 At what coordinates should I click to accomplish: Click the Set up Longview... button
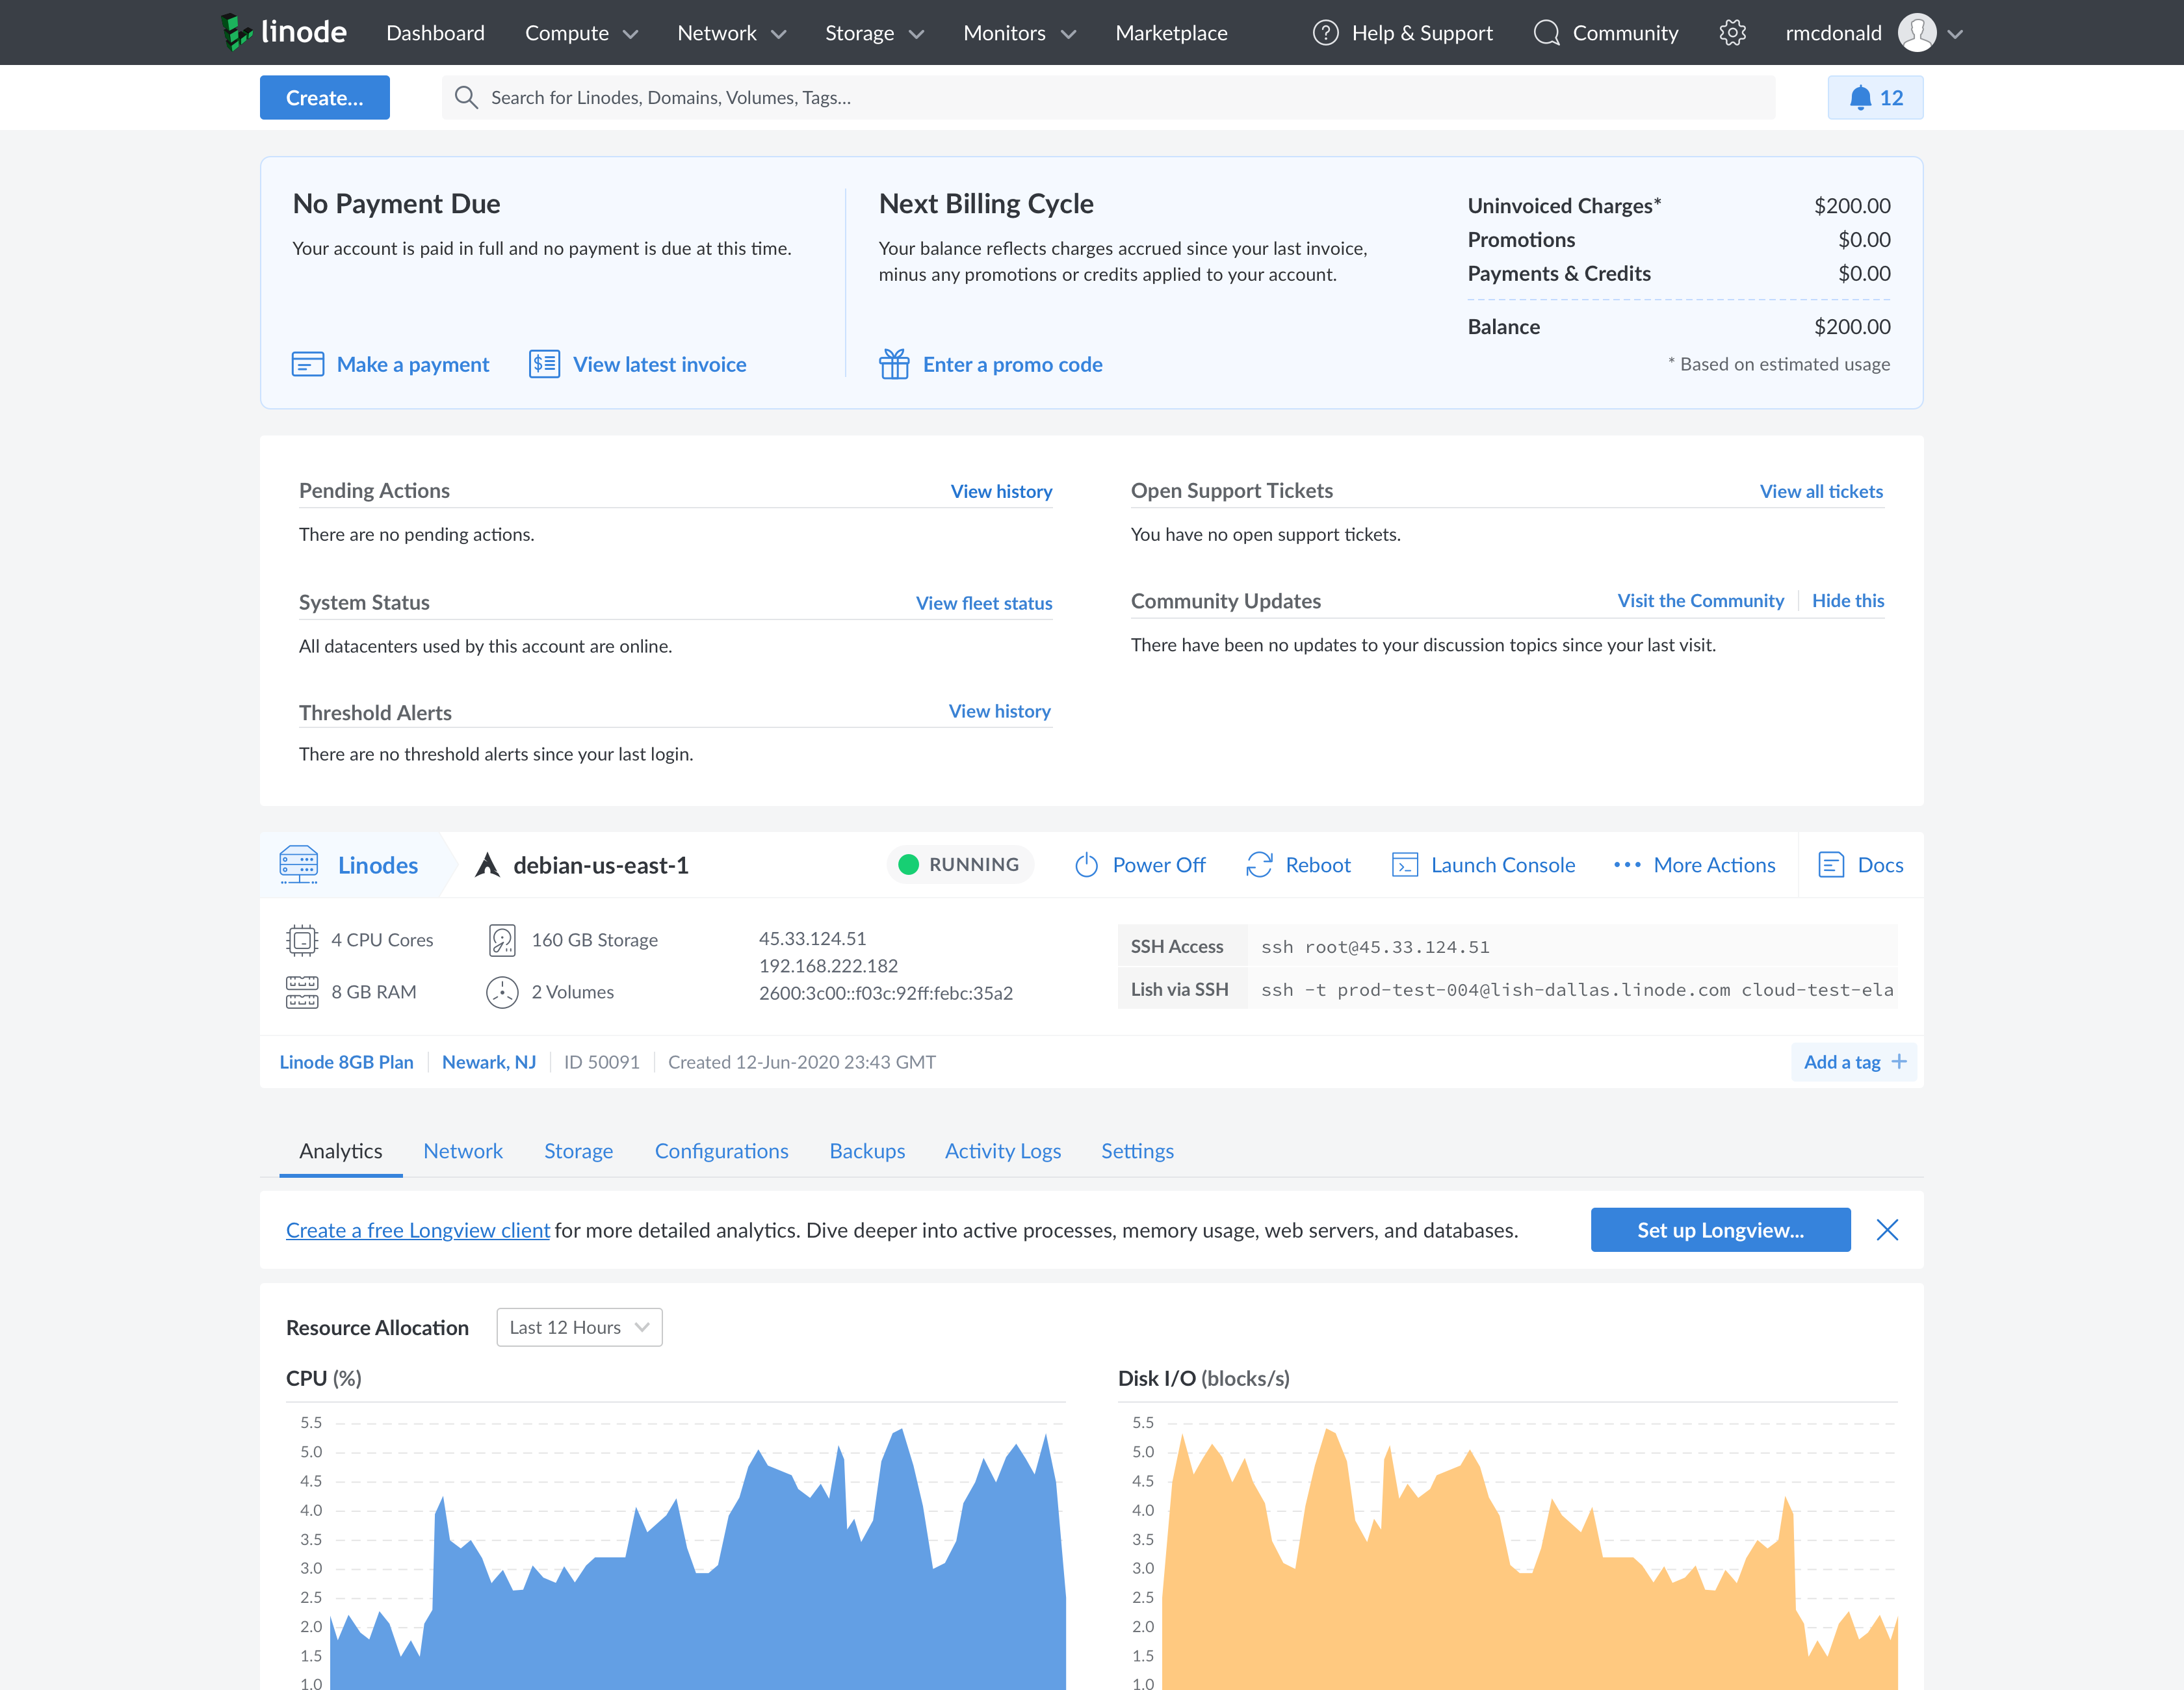1720,1230
